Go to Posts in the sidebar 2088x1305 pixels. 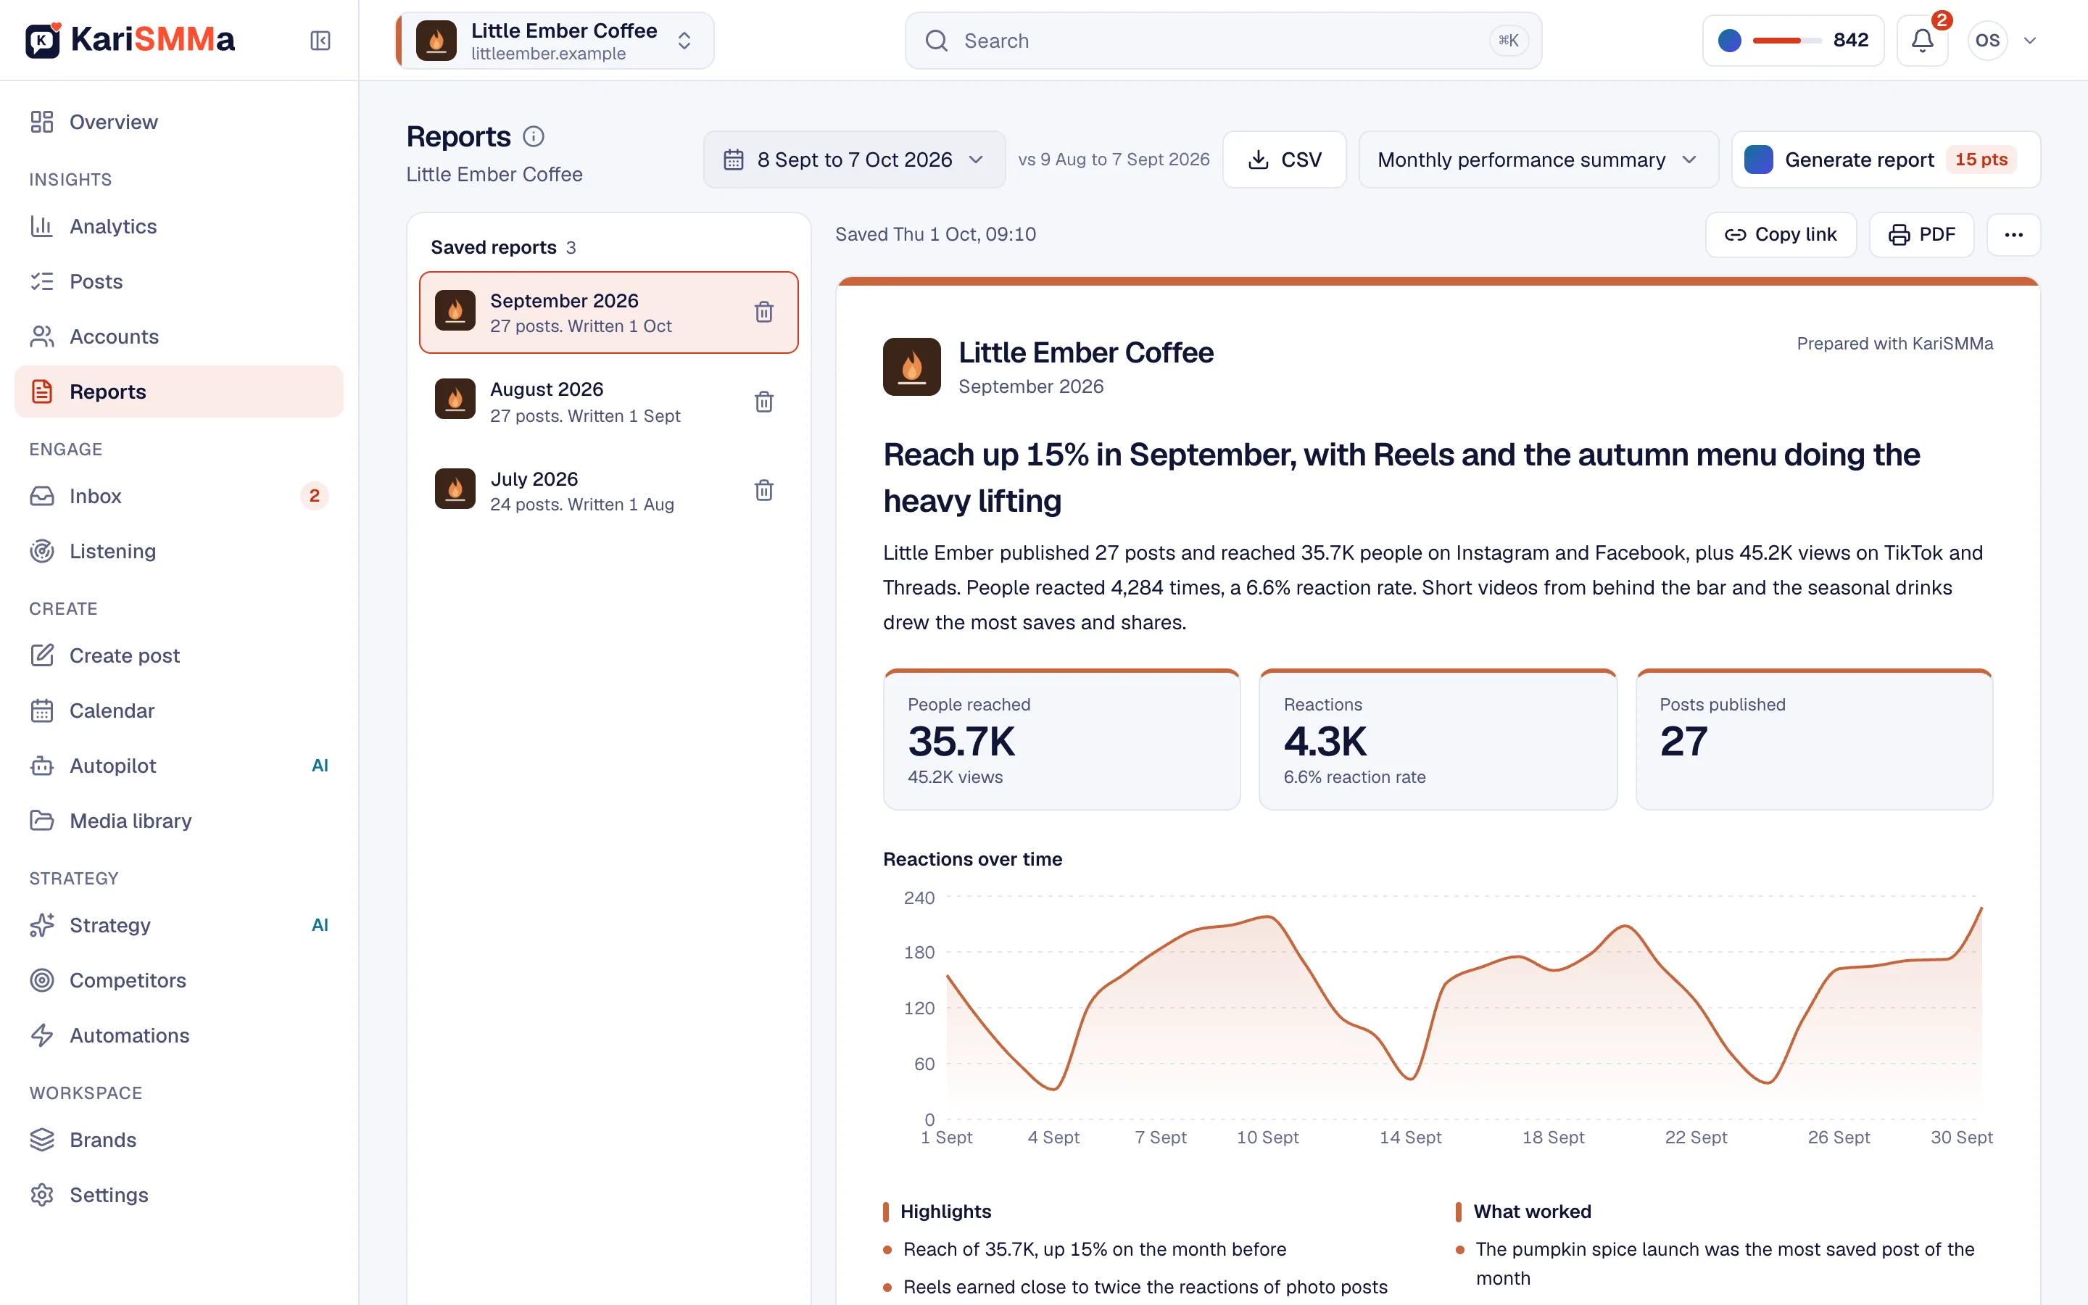point(178,281)
